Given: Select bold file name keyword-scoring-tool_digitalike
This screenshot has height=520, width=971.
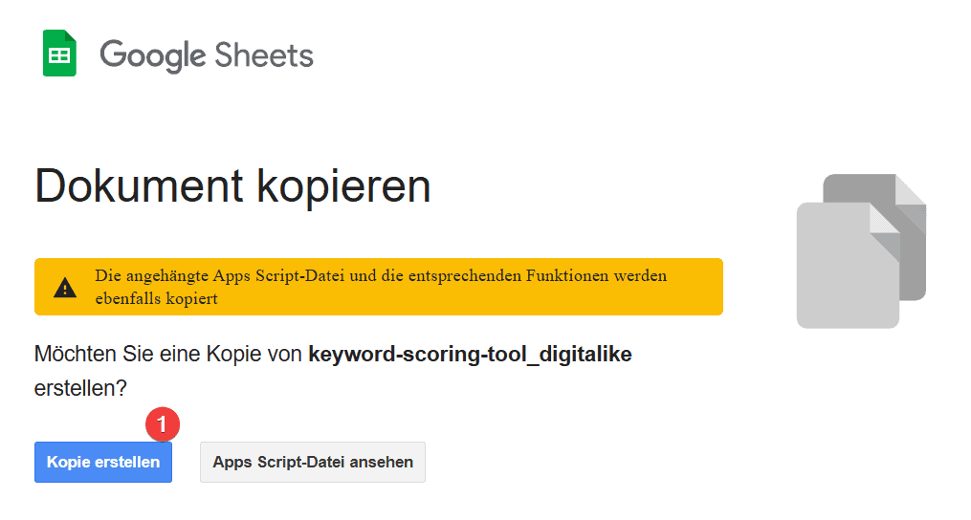Looking at the screenshot, I should point(470,355).
